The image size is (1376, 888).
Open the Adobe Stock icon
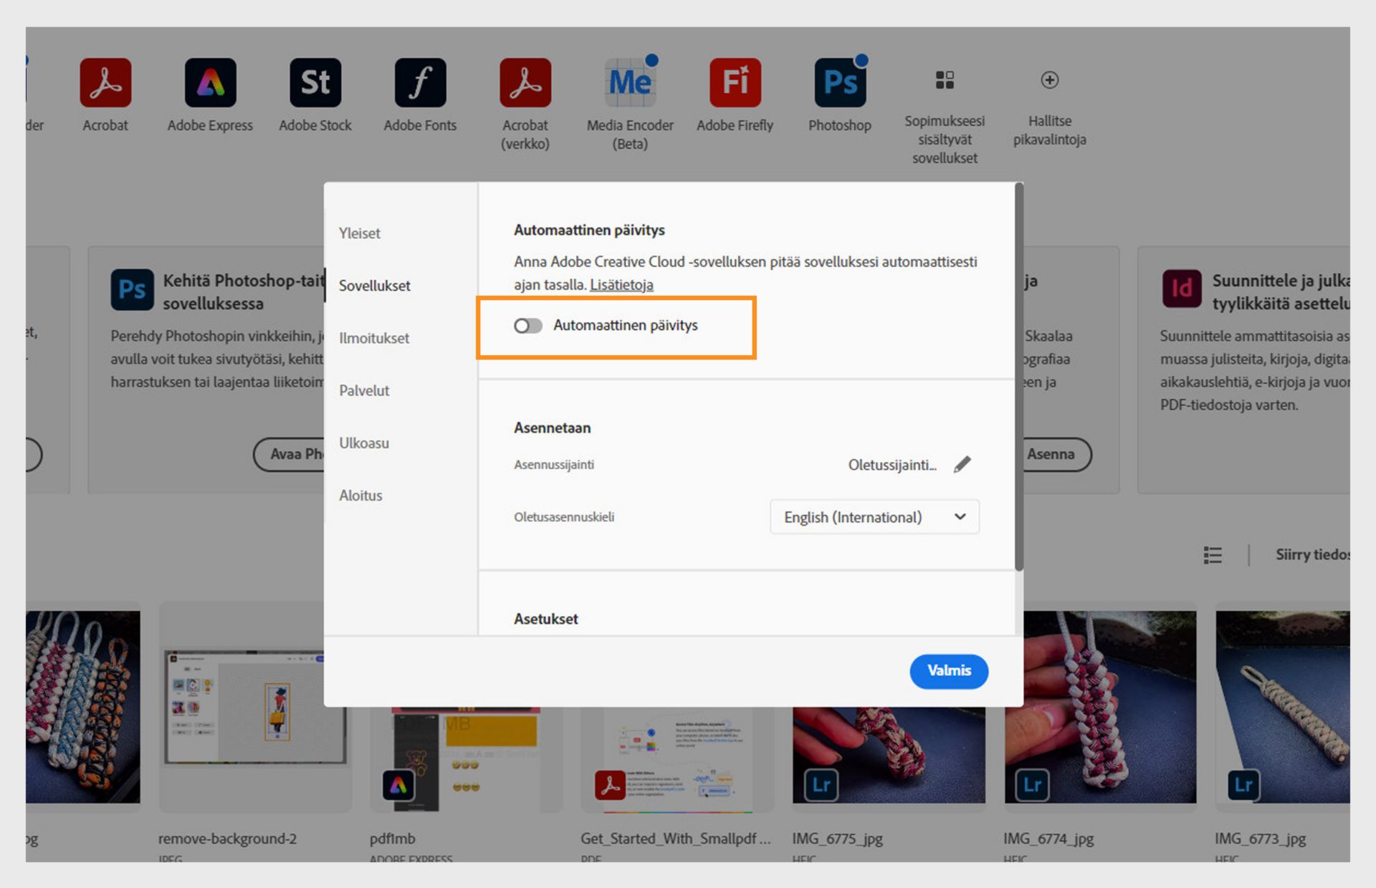(315, 82)
